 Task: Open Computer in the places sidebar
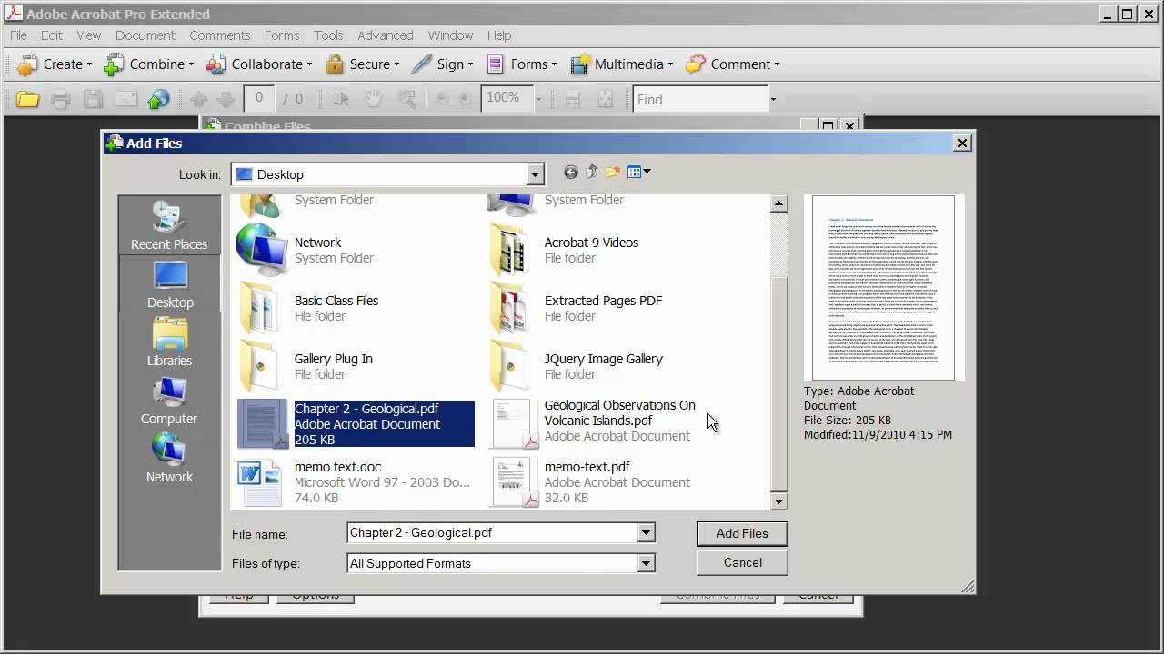[169, 401]
